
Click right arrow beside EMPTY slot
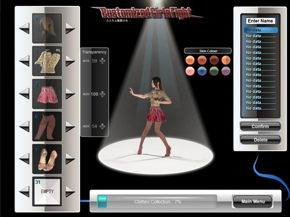(x=70, y=191)
